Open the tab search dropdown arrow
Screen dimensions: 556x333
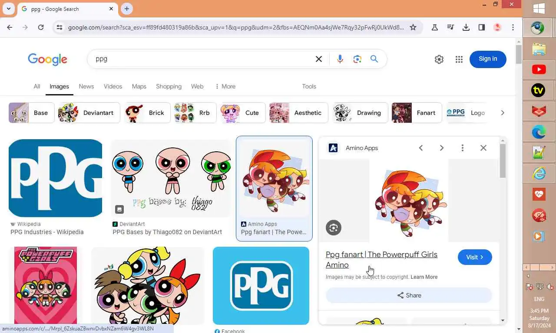[9, 9]
